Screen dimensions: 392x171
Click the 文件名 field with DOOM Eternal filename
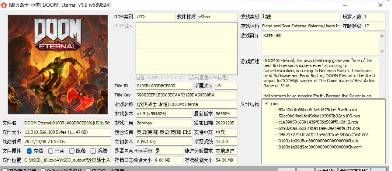coord(67,123)
